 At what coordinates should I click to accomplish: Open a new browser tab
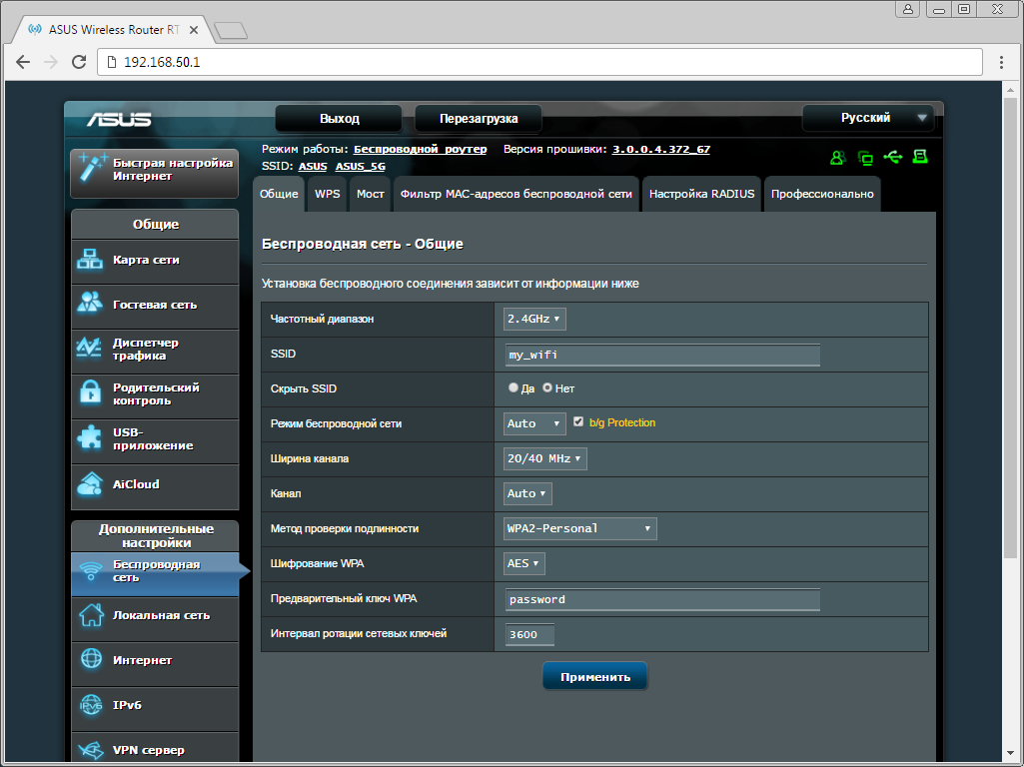point(231,30)
